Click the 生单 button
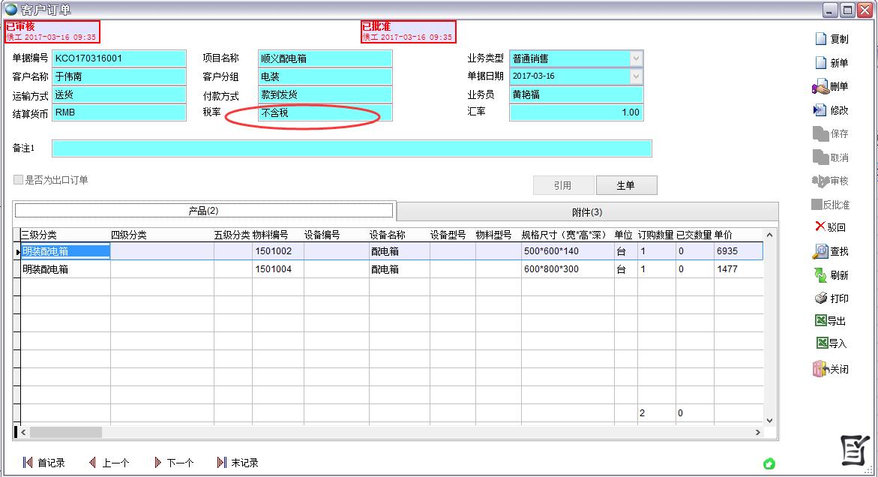This screenshot has width=878, height=477. pyautogui.click(x=627, y=184)
